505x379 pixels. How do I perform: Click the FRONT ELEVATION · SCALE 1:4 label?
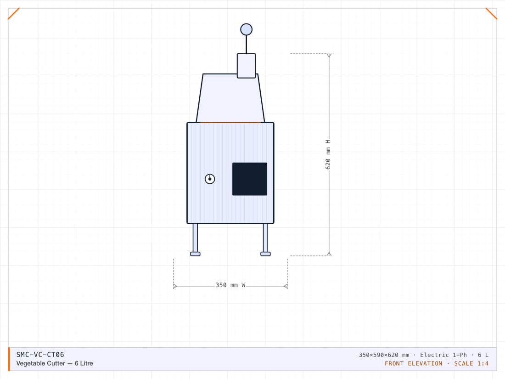tap(437, 363)
